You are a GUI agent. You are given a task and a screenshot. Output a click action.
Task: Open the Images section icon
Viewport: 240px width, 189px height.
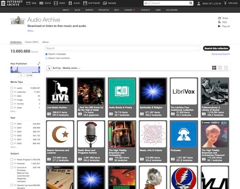coord(105,3)
